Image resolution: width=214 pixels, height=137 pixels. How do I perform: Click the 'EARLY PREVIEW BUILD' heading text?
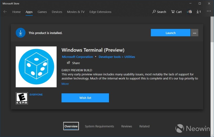point(77,70)
